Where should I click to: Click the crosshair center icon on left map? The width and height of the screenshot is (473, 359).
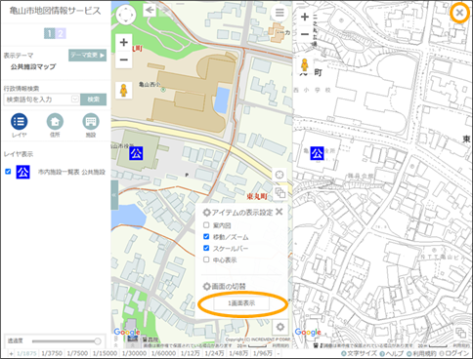click(279, 175)
